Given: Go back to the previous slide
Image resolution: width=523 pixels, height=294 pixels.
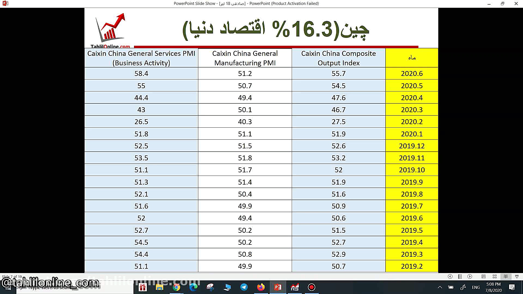Looking at the screenshot, I should click(450, 277).
